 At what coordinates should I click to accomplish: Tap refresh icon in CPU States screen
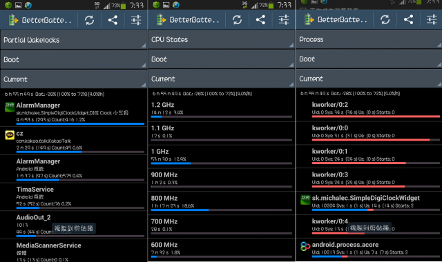237,20
